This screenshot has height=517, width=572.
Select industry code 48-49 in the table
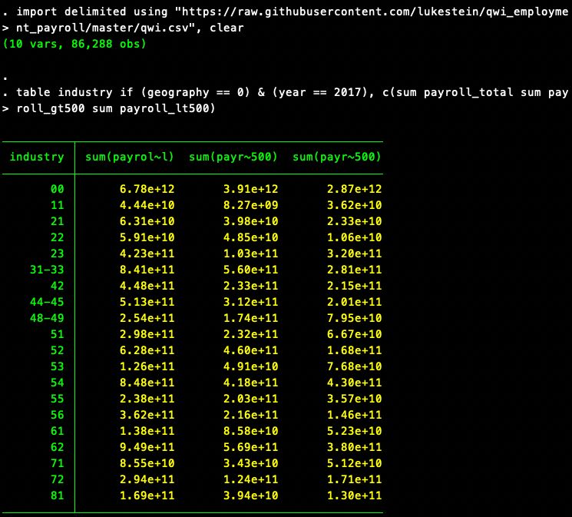46,318
